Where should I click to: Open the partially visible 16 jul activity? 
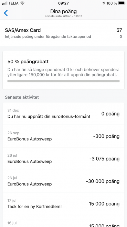coord(63,221)
